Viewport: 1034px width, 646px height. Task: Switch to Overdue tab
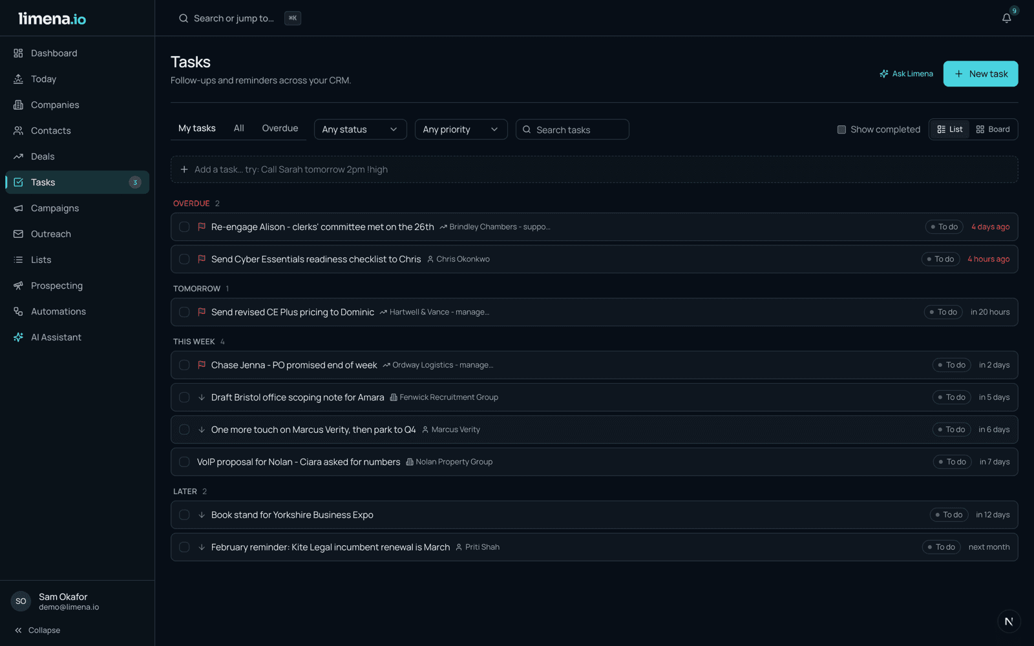click(280, 128)
